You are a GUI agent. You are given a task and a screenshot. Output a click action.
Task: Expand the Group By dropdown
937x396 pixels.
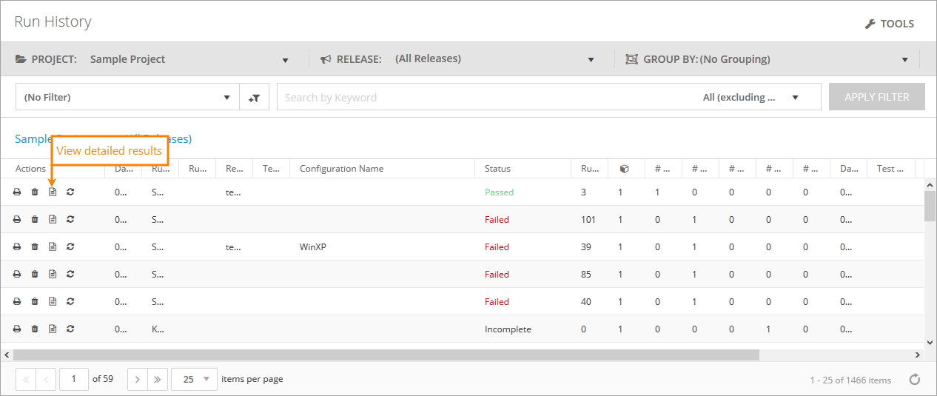pyautogui.click(x=904, y=60)
